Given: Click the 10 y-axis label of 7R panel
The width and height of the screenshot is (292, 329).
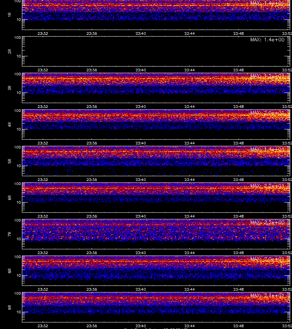Looking at the screenshot, I should pyautogui.click(x=19, y=239).
